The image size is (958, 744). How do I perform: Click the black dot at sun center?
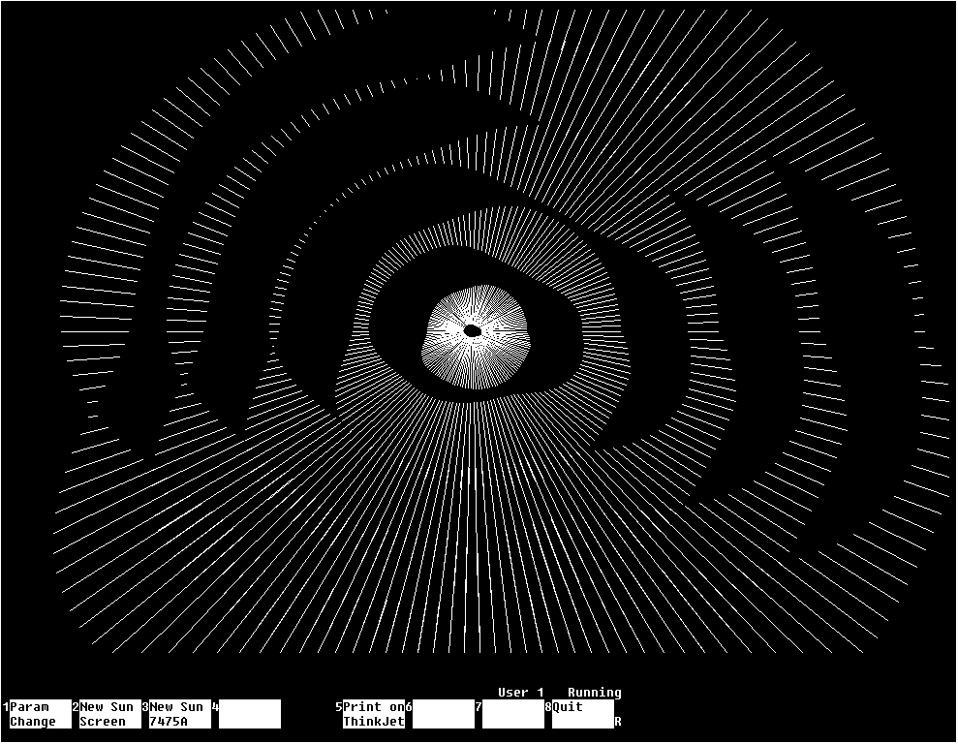(473, 330)
